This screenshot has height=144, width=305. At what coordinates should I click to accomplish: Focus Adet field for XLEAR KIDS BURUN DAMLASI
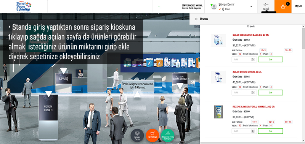[x=244, y=60]
